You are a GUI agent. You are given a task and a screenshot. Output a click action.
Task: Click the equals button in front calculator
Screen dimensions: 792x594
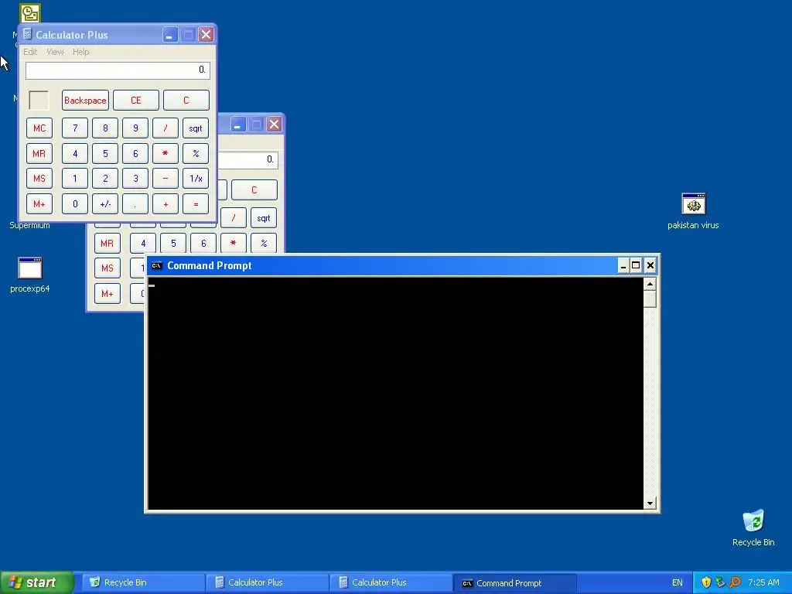click(x=196, y=204)
